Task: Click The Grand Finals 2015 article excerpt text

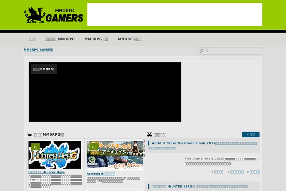Action: 221,161
